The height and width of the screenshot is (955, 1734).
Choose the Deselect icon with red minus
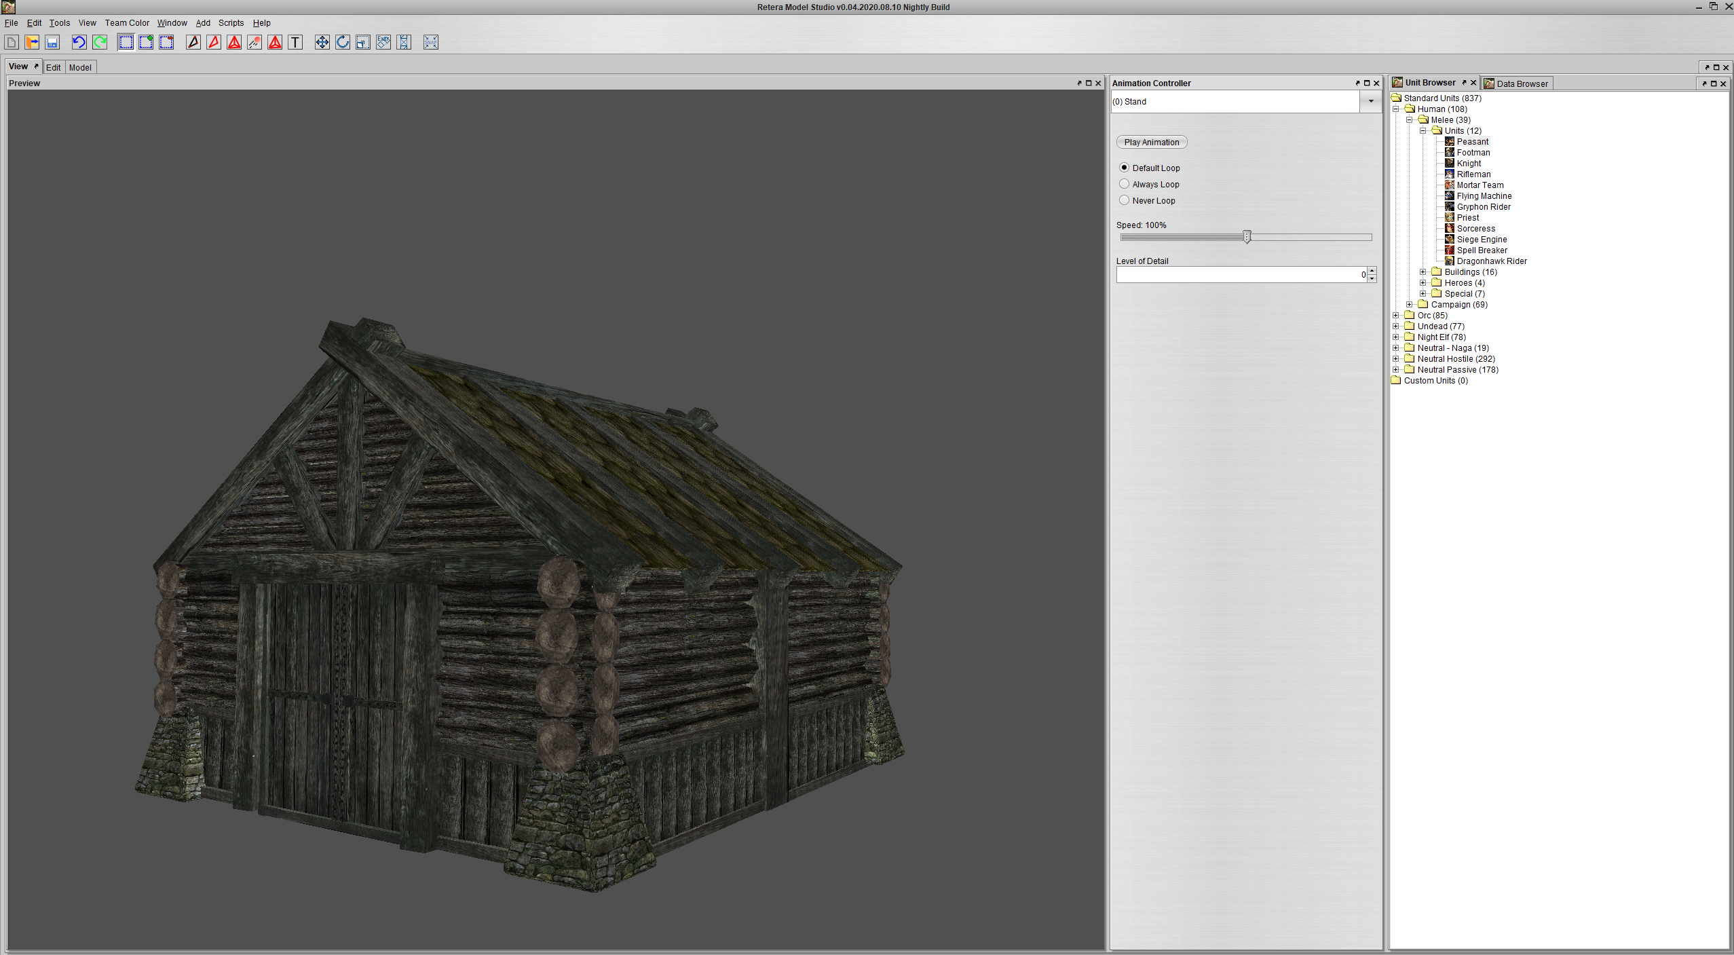click(166, 42)
